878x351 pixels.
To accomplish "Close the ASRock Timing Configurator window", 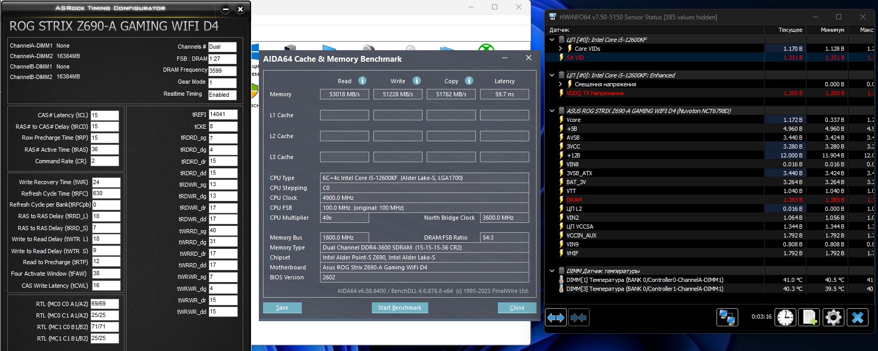I will 240,9.
